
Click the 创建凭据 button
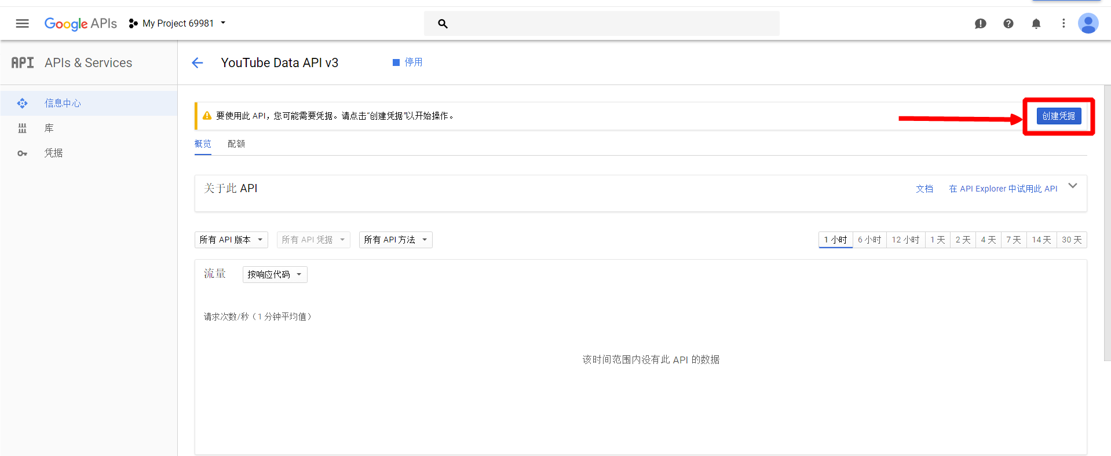[1058, 116]
